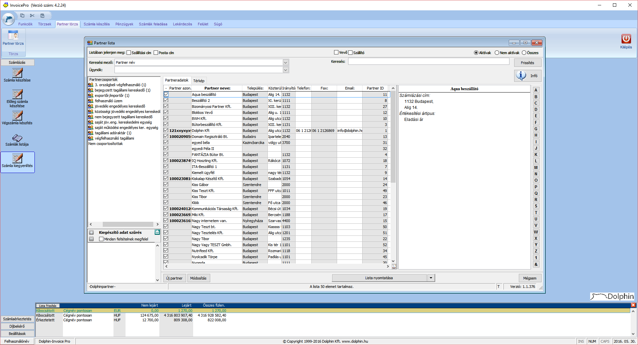Jump to partners starting with letter N
Viewport: 638px width, 345px height.
[536, 174]
